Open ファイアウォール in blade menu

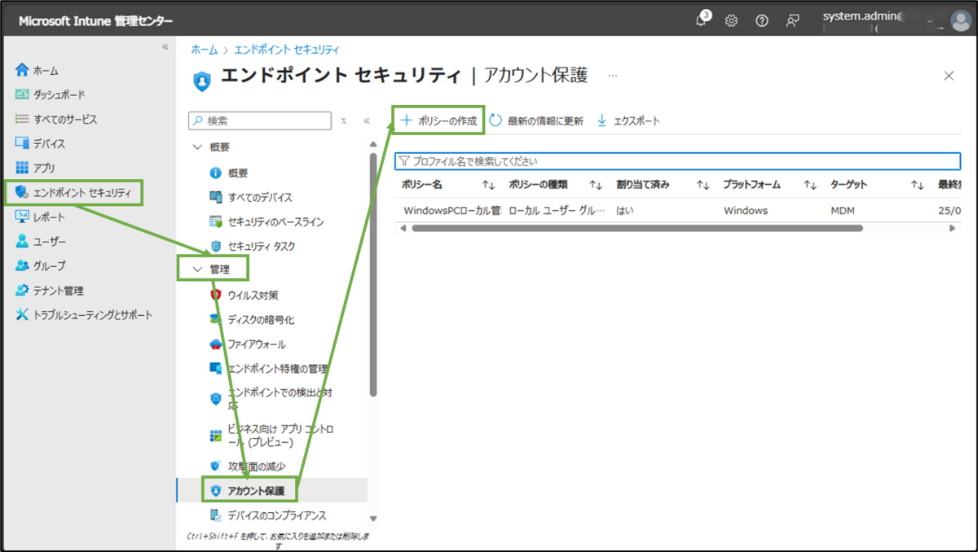tap(247, 344)
